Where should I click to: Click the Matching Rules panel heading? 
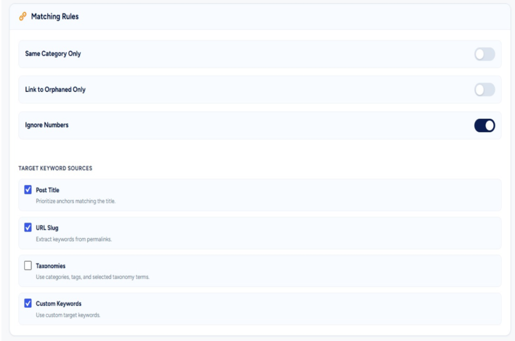[x=55, y=17]
